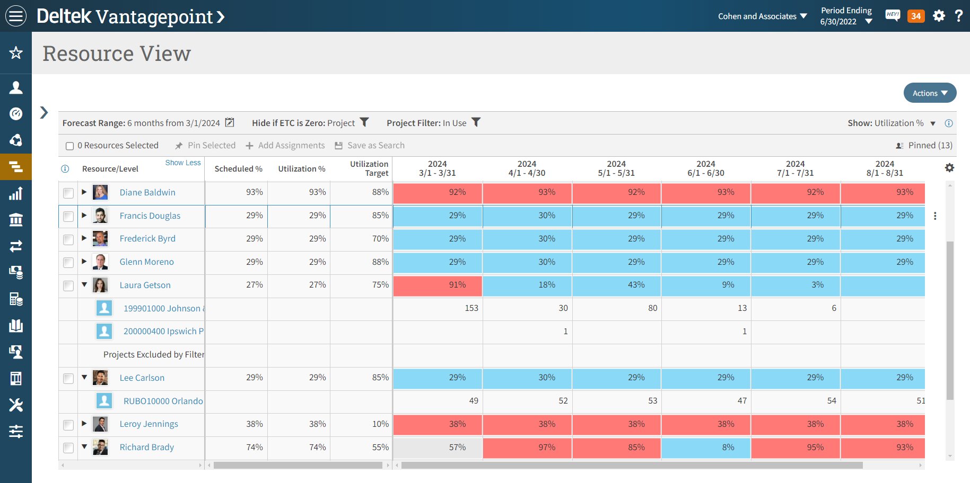Screen dimensions: 970x483
Task: Open the notifications badge showing 34
Action: (x=916, y=16)
